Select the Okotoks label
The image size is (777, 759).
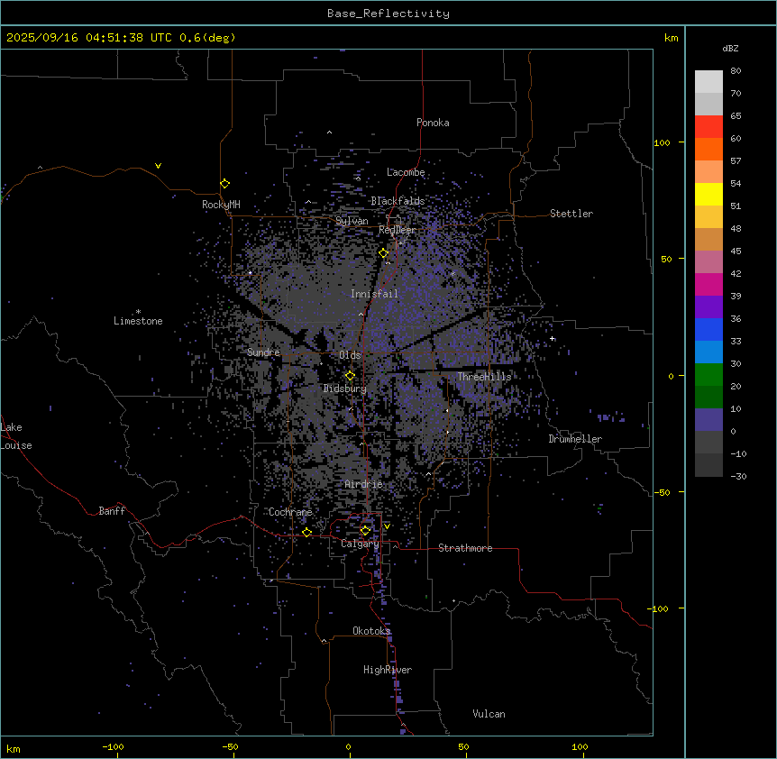coord(371,631)
